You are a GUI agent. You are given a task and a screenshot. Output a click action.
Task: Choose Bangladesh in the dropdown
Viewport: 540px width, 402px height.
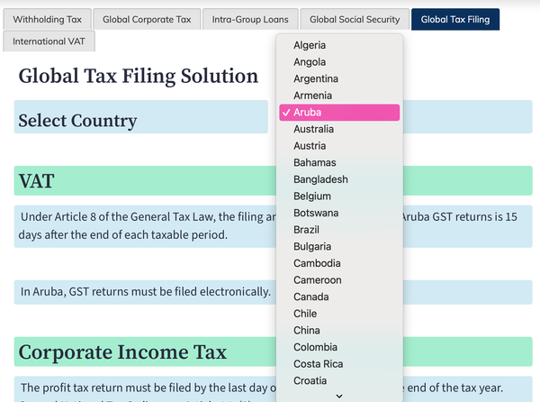339,179
